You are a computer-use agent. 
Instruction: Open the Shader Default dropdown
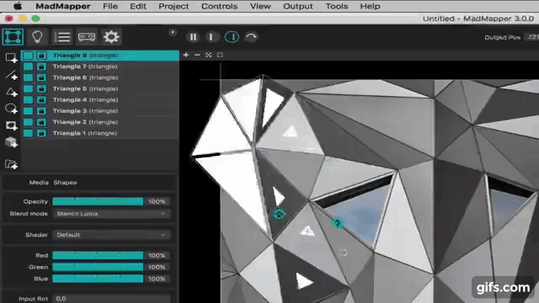111,235
